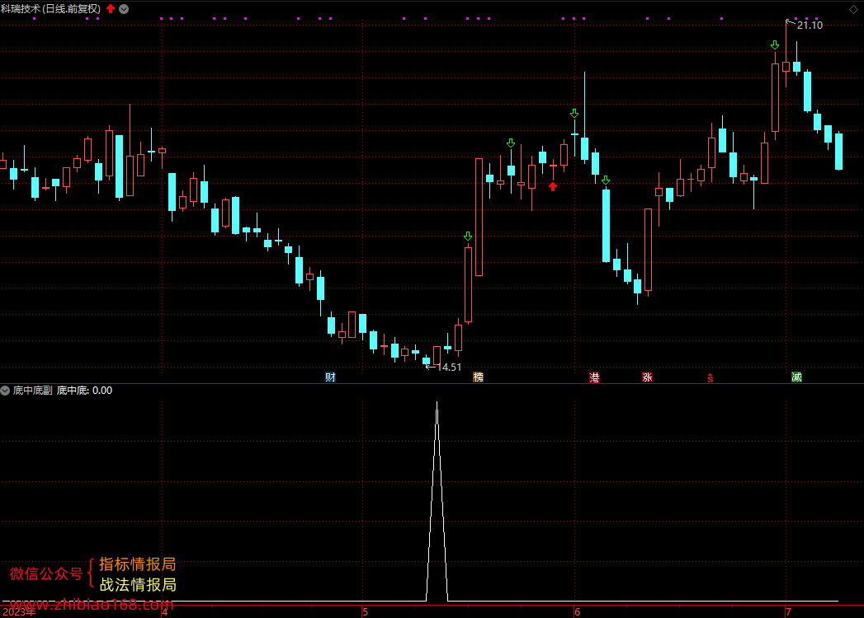Click the 底中底: 0.00 value readout
Viewport: 864px width, 618px height.
pos(84,391)
